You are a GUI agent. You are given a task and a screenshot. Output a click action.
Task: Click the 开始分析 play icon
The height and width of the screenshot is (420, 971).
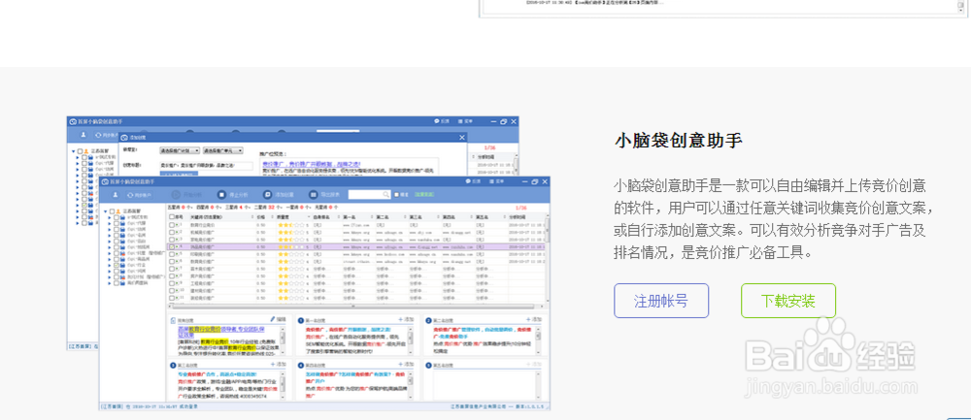[x=175, y=194]
